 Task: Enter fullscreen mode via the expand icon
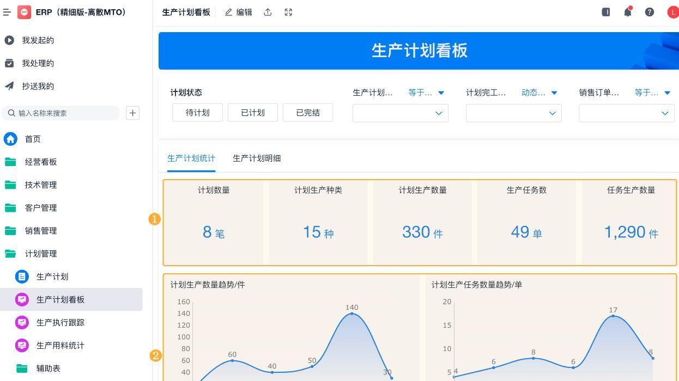tap(288, 12)
